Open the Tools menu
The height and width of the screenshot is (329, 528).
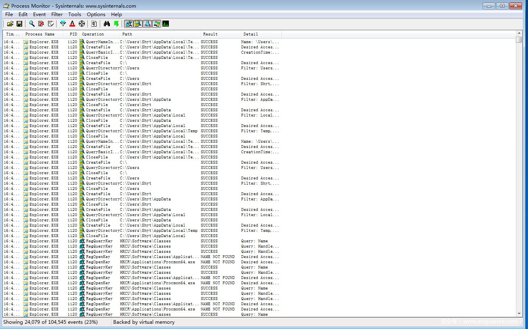point(74,14)
